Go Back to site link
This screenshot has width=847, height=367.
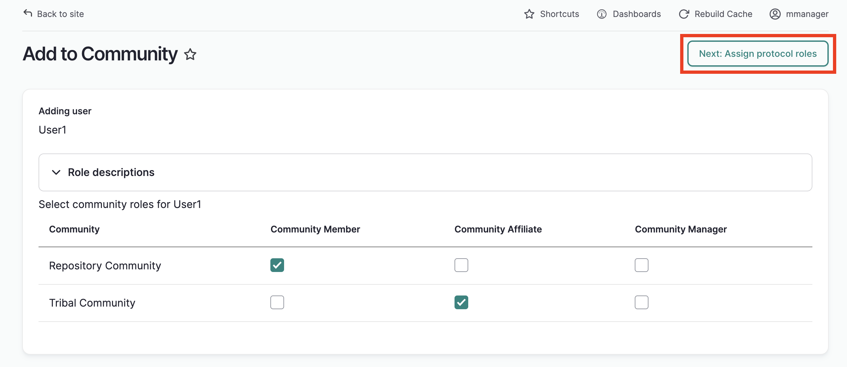54,14
